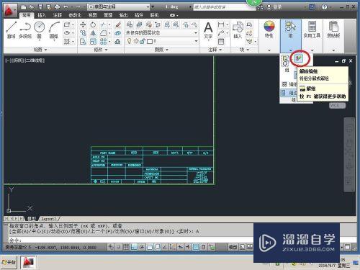This screenshot has height=270, width=360.
Task: Click the Stretch tool in modify panel
Action: click(83, 41)
